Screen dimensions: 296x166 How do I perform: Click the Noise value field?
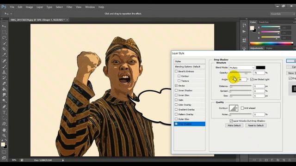tap(259, 114)
